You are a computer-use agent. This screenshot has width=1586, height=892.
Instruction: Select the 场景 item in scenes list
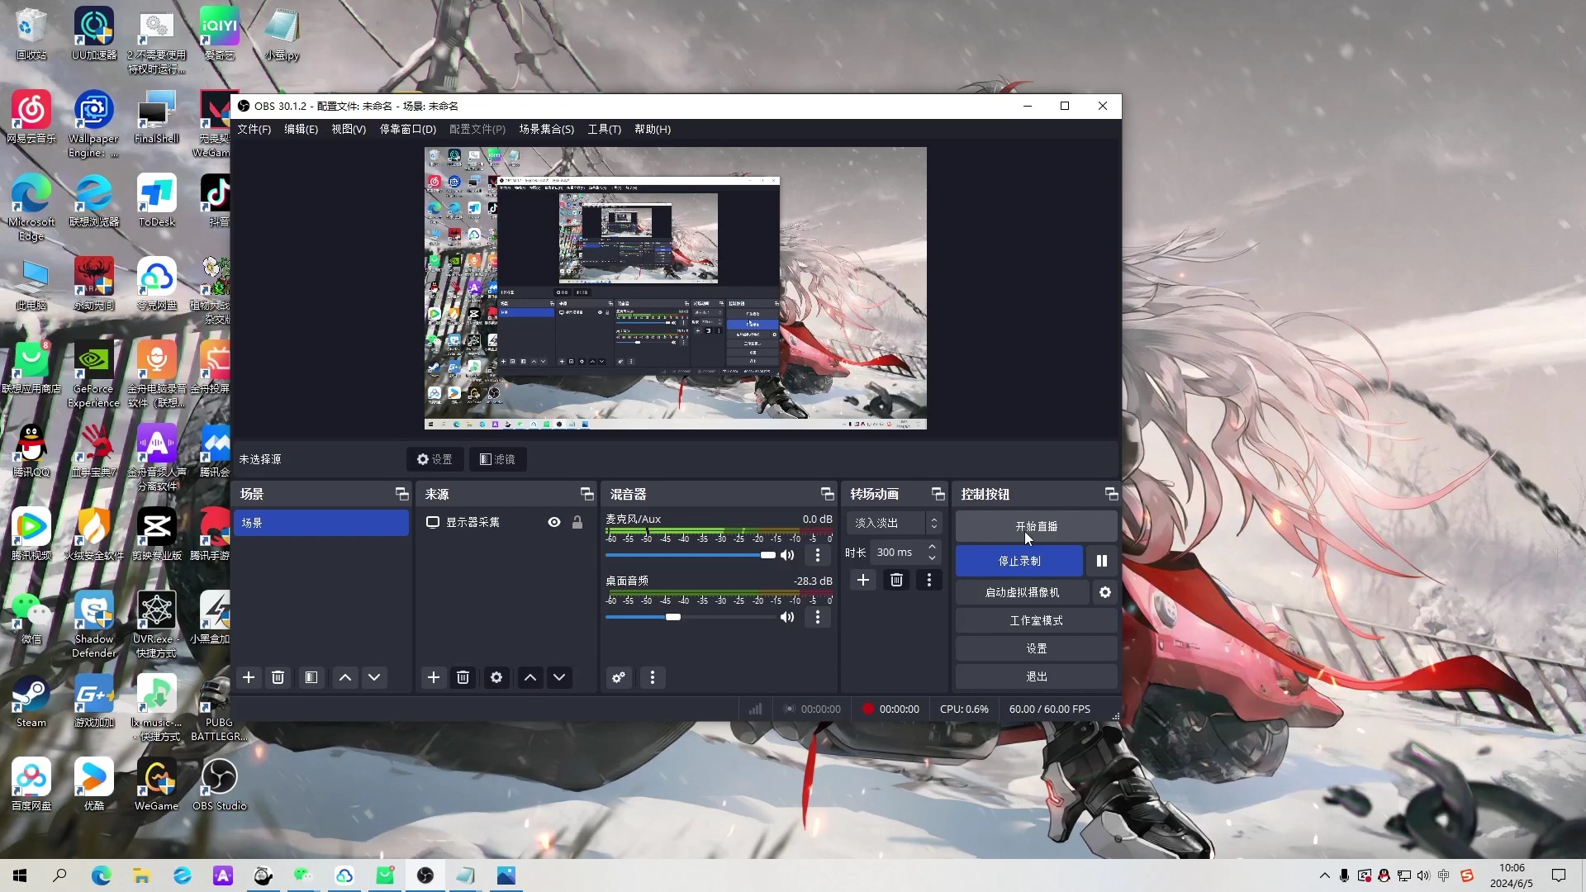pyautogui.click(x=321, y=523)
